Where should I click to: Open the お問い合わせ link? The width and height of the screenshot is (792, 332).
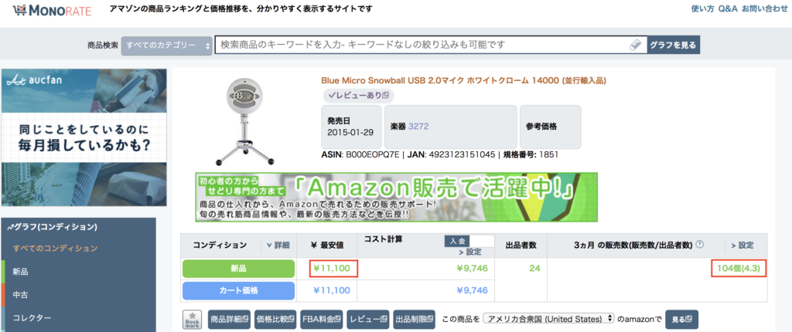(764, 8)
